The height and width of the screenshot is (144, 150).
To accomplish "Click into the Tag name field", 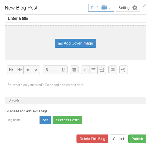I will (x=22, y=120).
